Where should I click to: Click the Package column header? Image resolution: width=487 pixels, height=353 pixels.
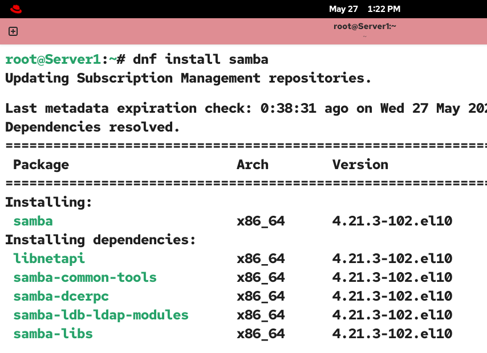(x=41, y=165)
